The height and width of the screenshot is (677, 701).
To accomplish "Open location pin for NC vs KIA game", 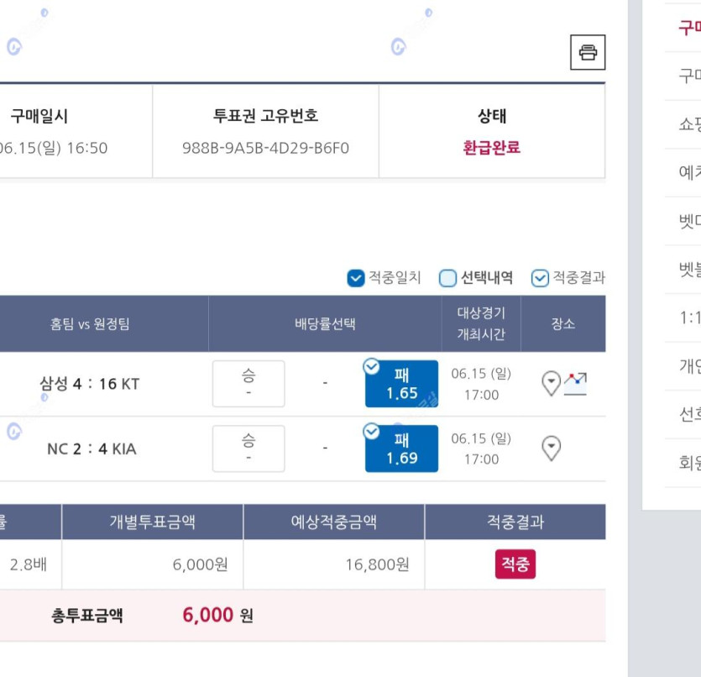I will coord(552,448).
